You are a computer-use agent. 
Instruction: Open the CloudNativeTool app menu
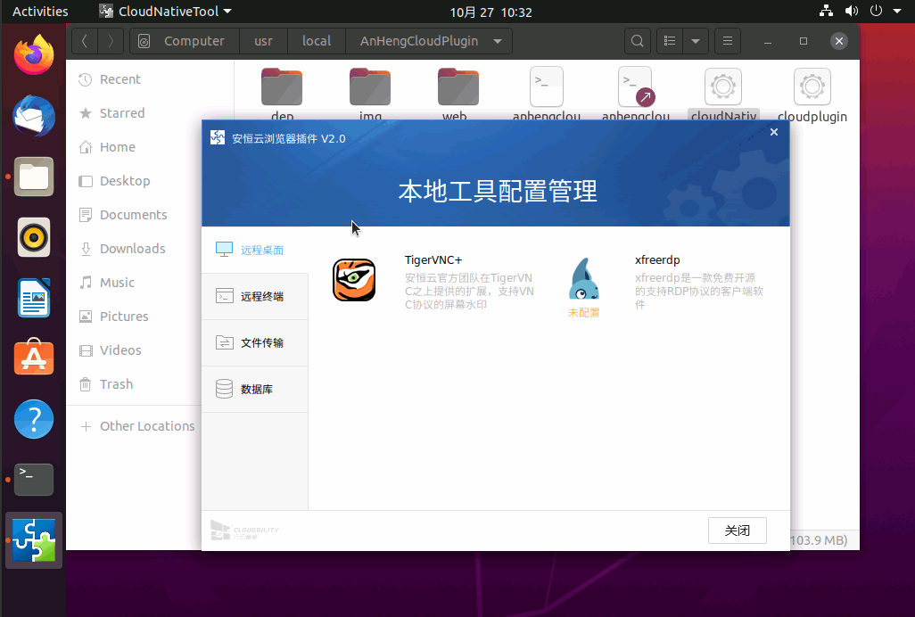point(165,12)
